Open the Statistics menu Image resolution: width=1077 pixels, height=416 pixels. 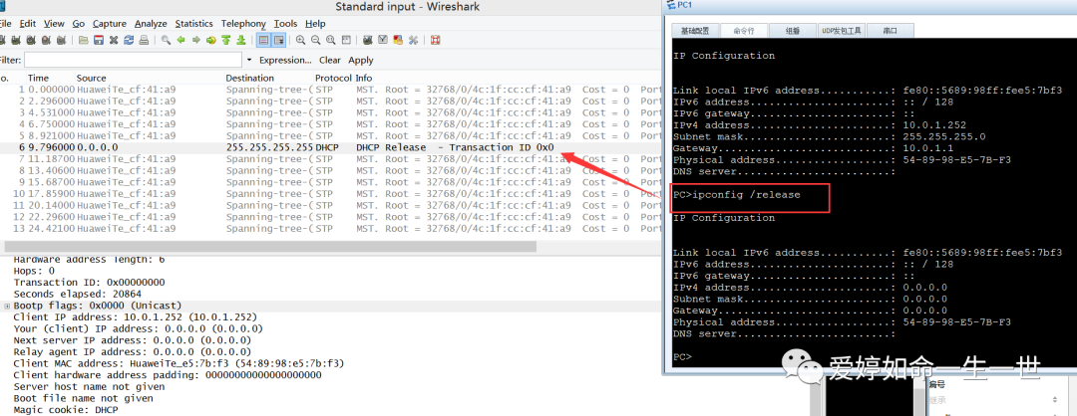[x=193, y=23]
